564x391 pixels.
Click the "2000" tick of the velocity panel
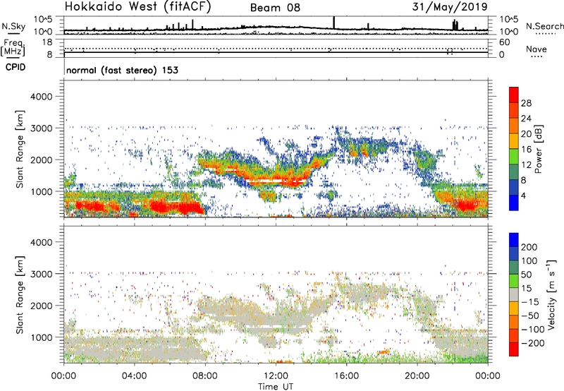[x=41, y=306]
